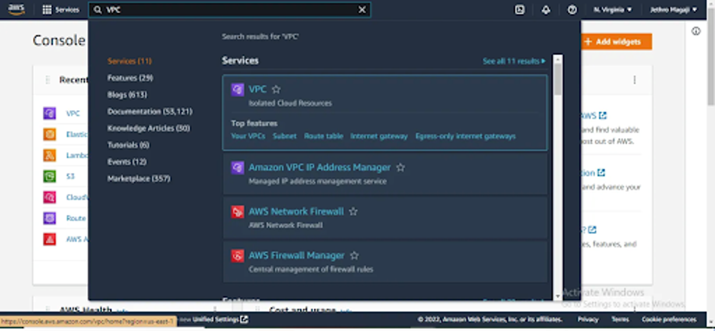Select Features (29) filter
Viewport: 715px width, 331px height.
(130, 78)
